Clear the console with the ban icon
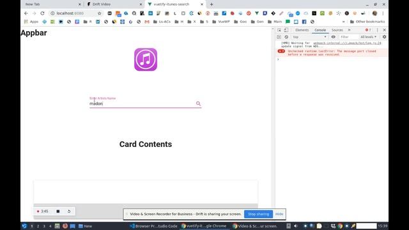 click(x=286, y=37)
